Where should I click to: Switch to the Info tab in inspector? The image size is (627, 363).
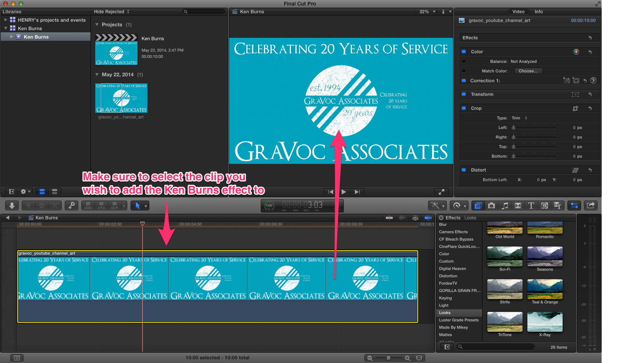pyautogui.click(x=538, y=11)
